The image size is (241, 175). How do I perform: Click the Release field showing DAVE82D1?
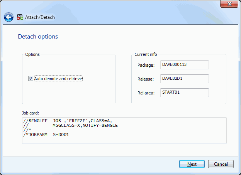(x=185, y=79)
